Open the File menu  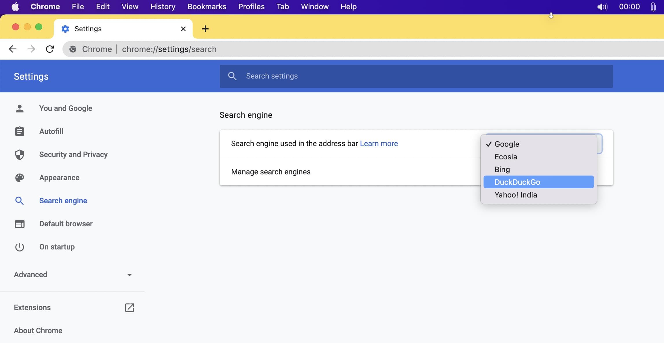click(x=78, y=6)
